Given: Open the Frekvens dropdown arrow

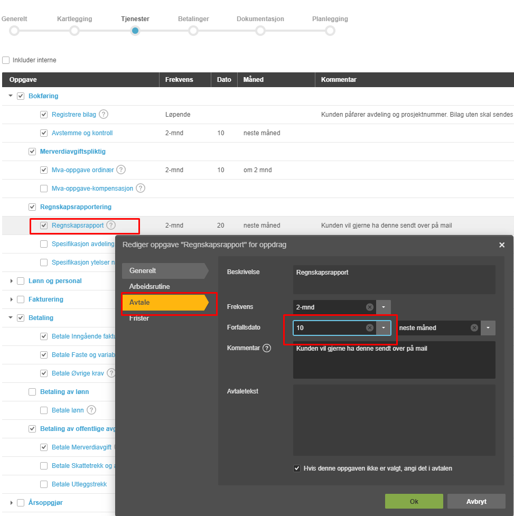Looking at the screenshot, I should click(x=384, y=307).
